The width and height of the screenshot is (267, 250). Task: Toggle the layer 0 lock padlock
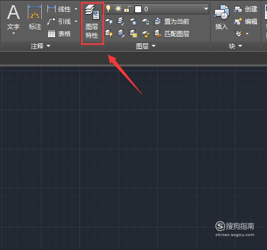[128, 9]
